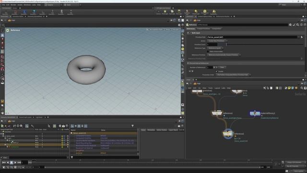Open the Edit menu
The height and width of the screenshot is (173, 307).
8,5
